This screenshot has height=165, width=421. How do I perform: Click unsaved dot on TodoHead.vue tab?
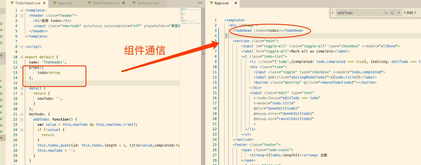pos(44,3)
